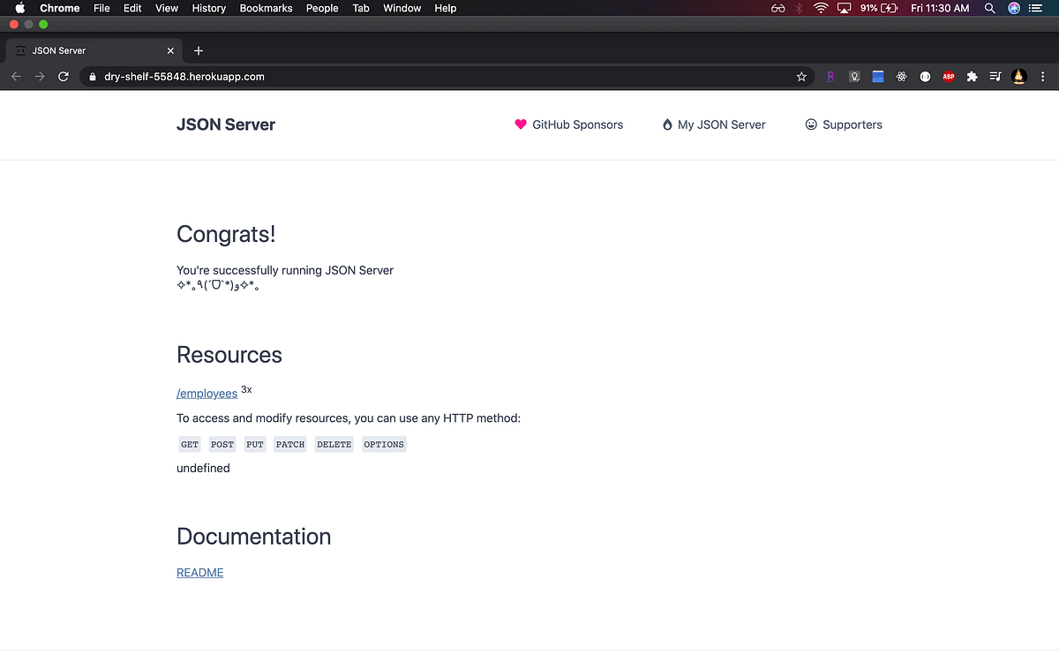
Task: Go back with the back arrow
Action: [x=15, y=77]
